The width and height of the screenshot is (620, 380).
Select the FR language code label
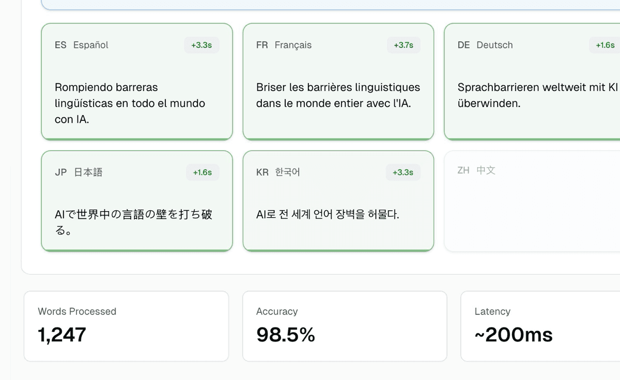[261, 45]
